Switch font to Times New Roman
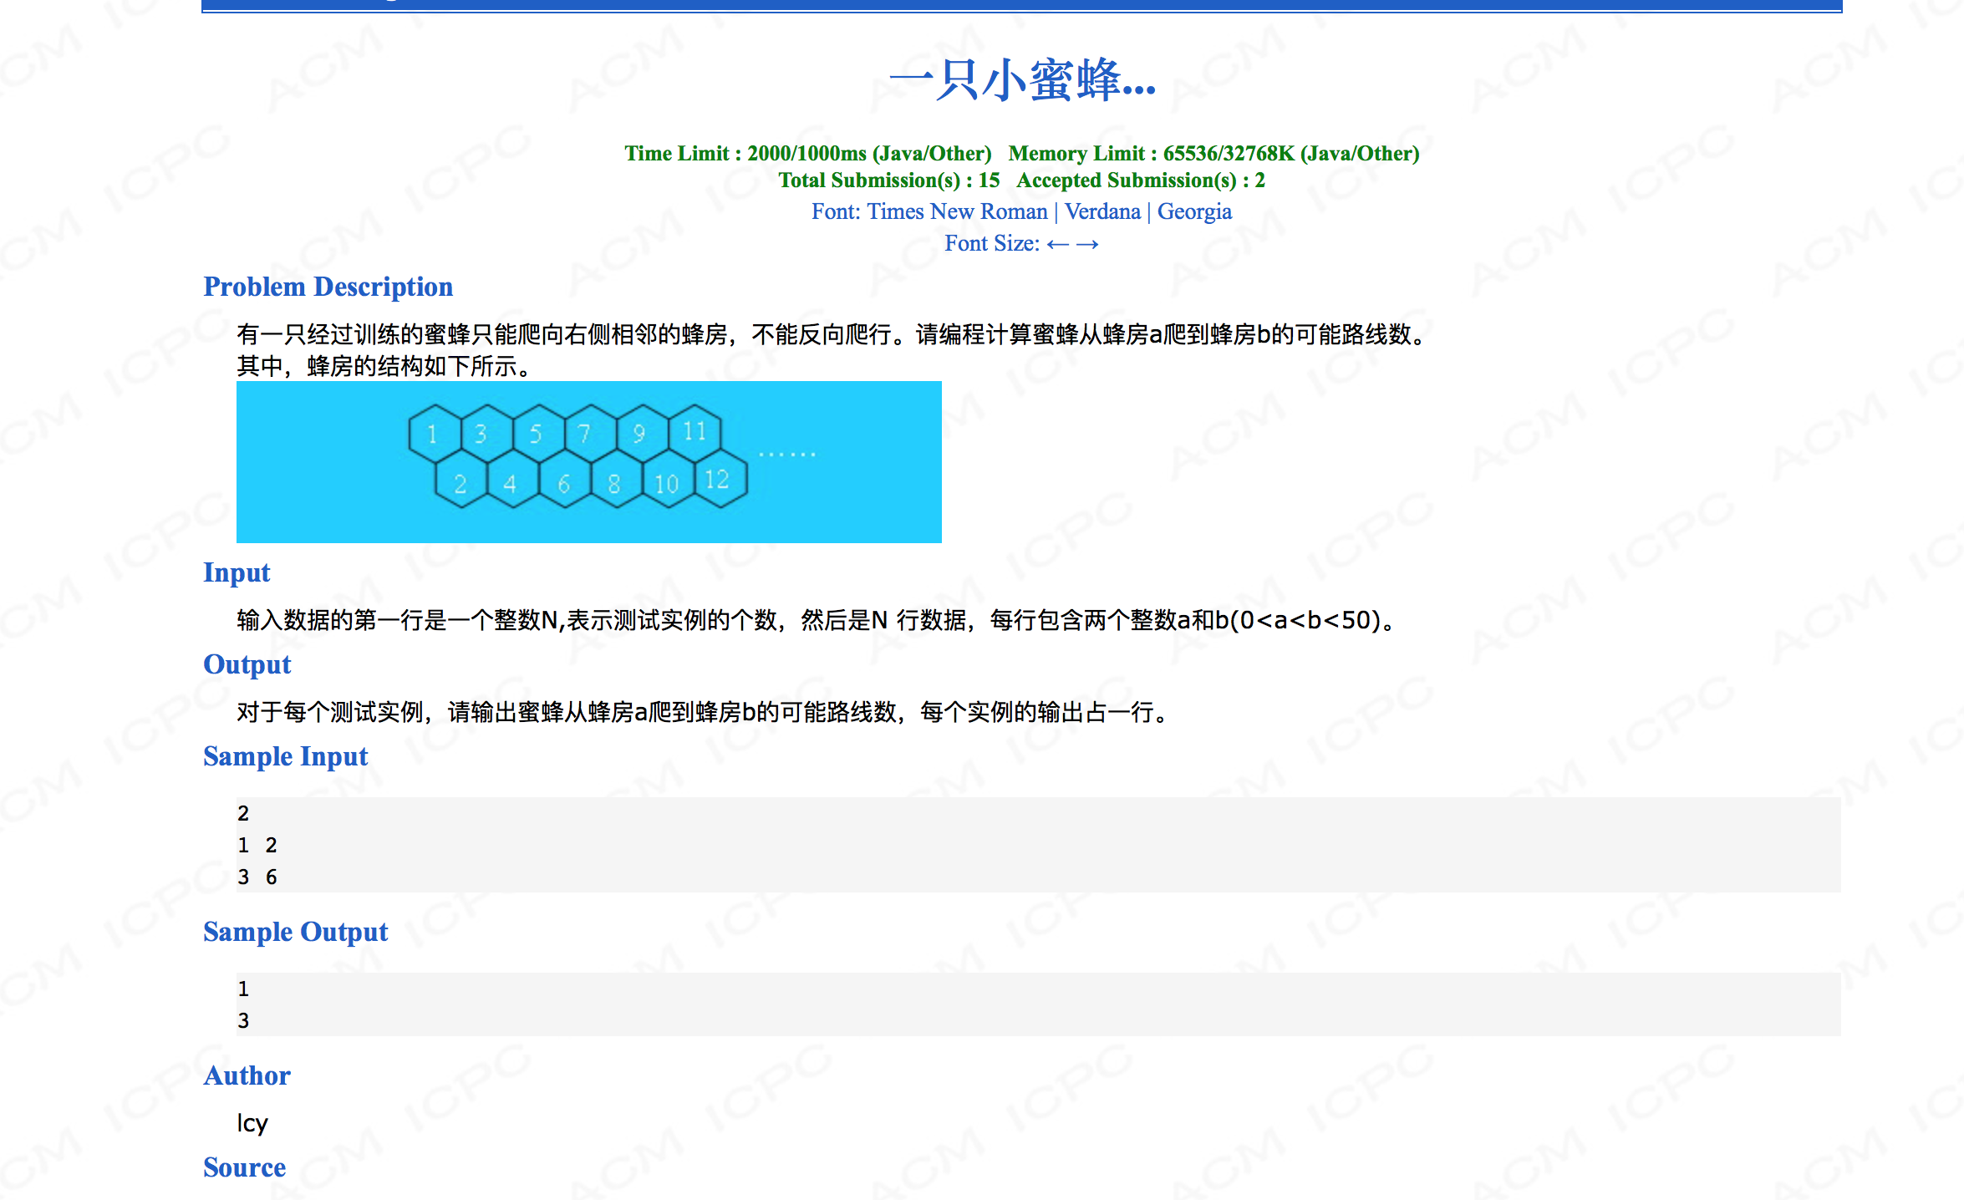This screenshot has height=1200, width=1964. click(957, 211)
